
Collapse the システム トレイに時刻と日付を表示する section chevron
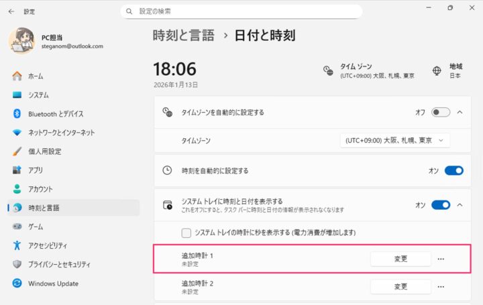coord(460,204)
